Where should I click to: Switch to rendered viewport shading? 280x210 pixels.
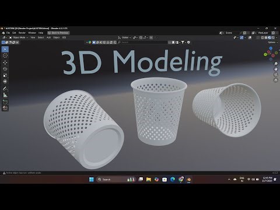273,37
